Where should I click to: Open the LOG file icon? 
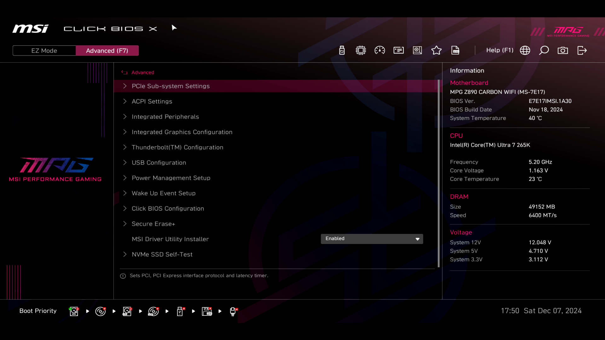pos(455,50)
